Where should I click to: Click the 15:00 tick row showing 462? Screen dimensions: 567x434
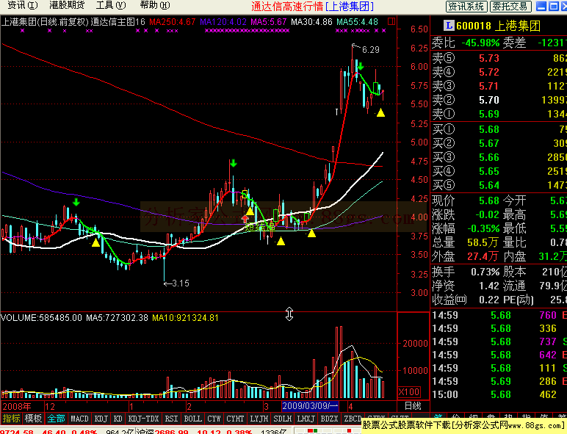(x=499, y=394)
